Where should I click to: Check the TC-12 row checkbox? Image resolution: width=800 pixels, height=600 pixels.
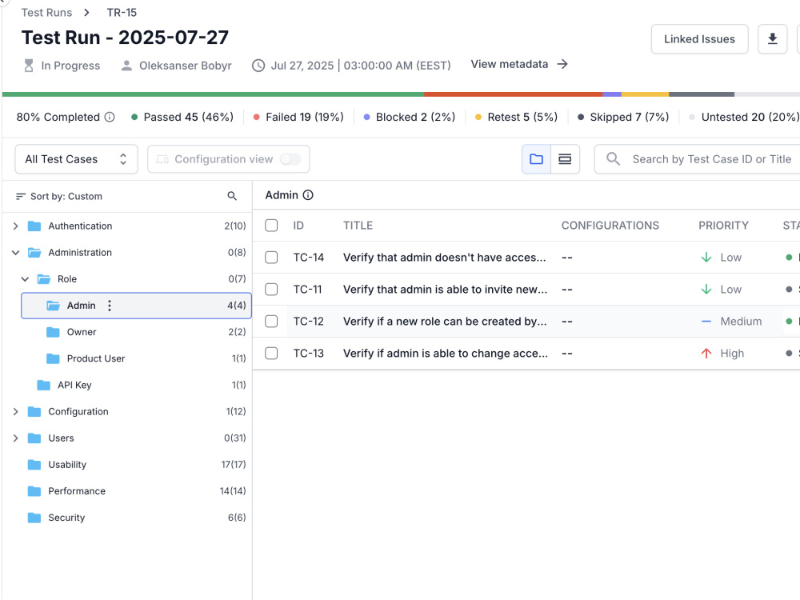pos(271,322)
